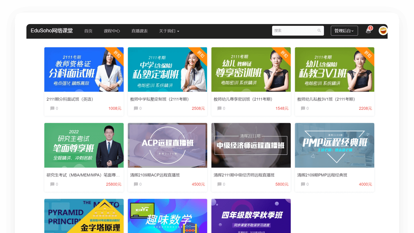Open the 金字塔原理 course thumbnail
The width and height of the screenshot is (414, 233).
pos(84,216)
